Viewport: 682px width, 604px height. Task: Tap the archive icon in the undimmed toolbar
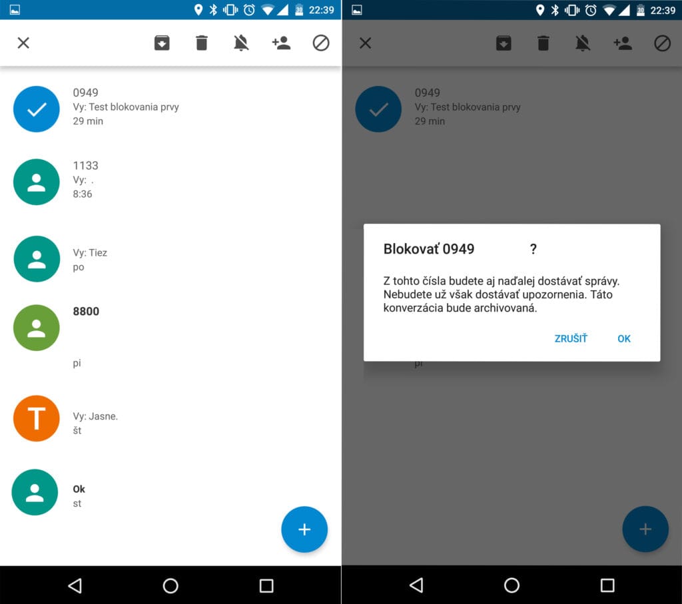(162, 43)
